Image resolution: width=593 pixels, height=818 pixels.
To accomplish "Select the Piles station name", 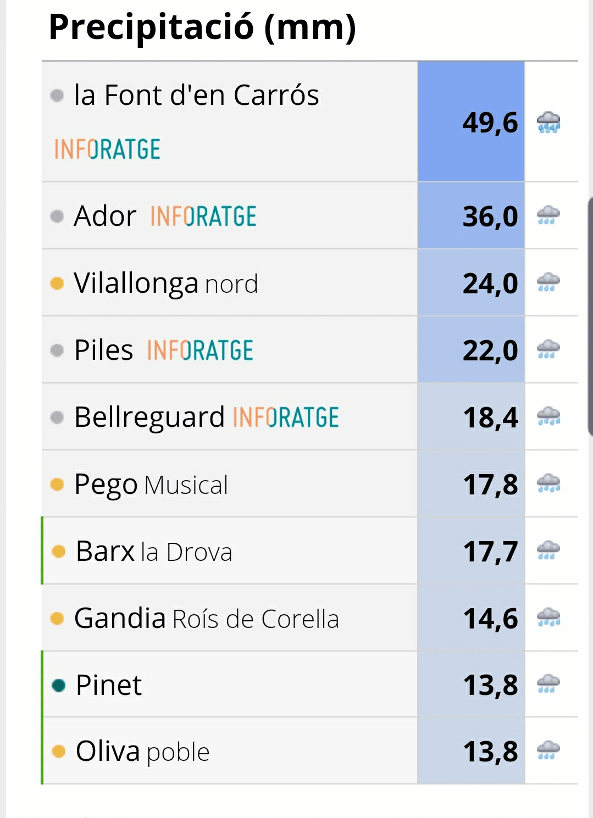I will pos(103,350).
